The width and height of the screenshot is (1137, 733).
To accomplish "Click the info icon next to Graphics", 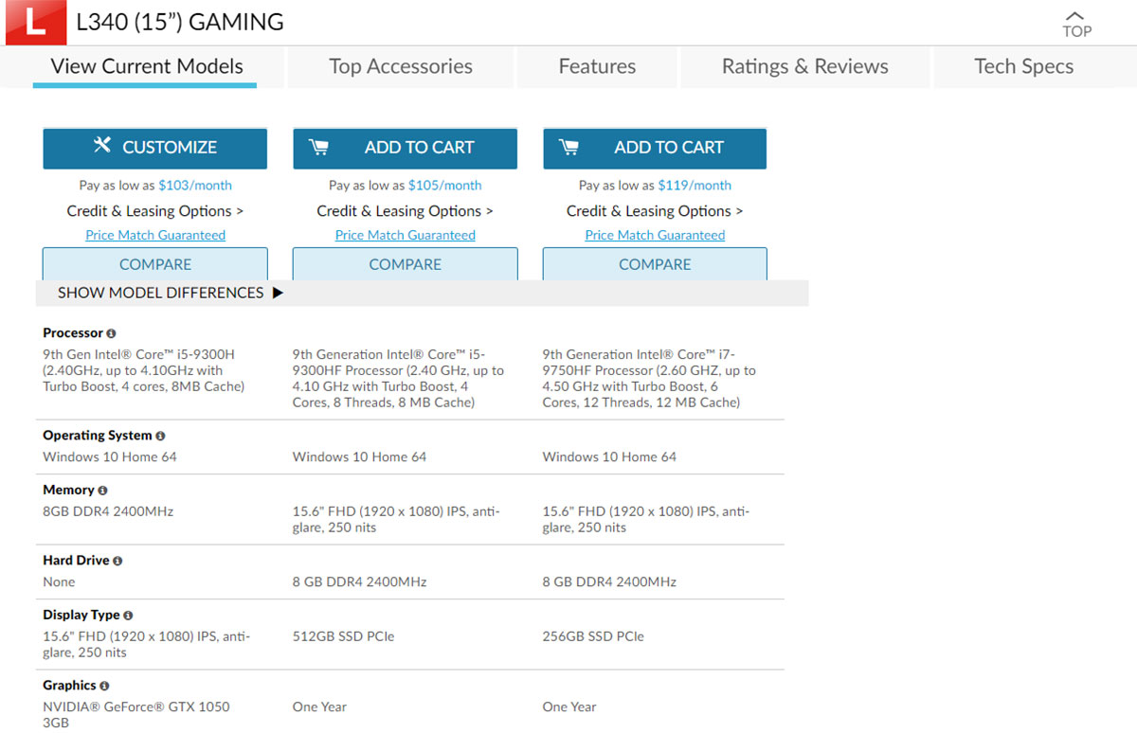I will [x=104, y=686].
